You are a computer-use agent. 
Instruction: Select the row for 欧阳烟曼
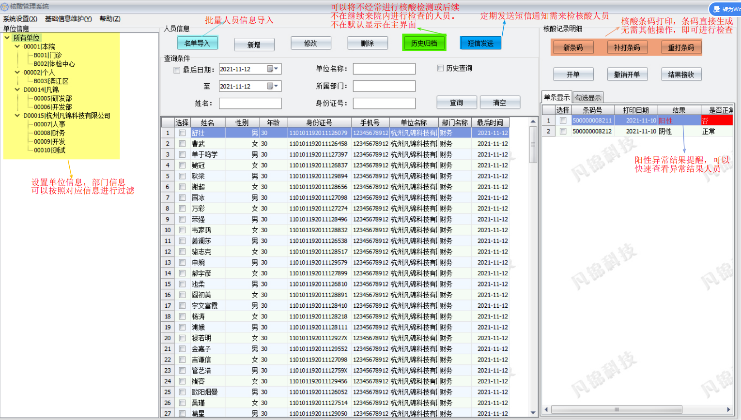(x=335, y=392)
